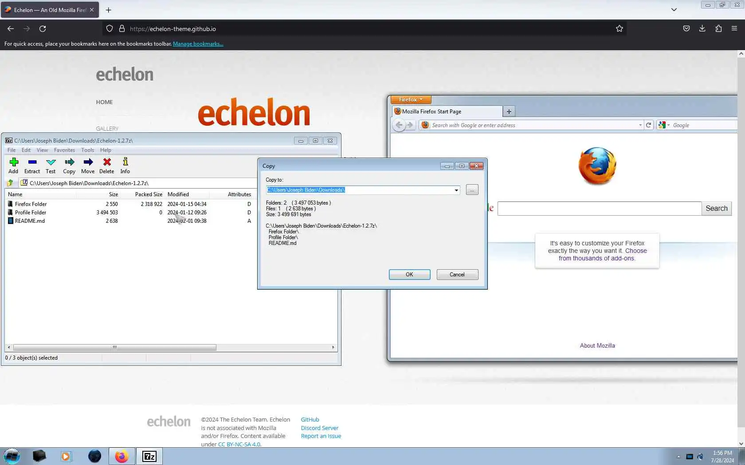Sort by the Size column header
Viewport: 745px width, 465px height.
pos(98,194)
